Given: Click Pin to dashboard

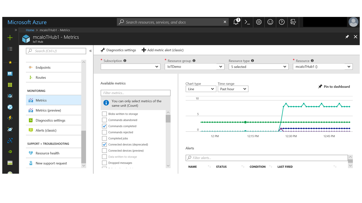Looking at the screenshot, I should point(334,87).
